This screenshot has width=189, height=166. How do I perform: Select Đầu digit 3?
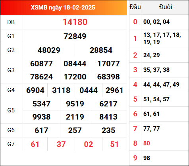(x=135, y=70)
